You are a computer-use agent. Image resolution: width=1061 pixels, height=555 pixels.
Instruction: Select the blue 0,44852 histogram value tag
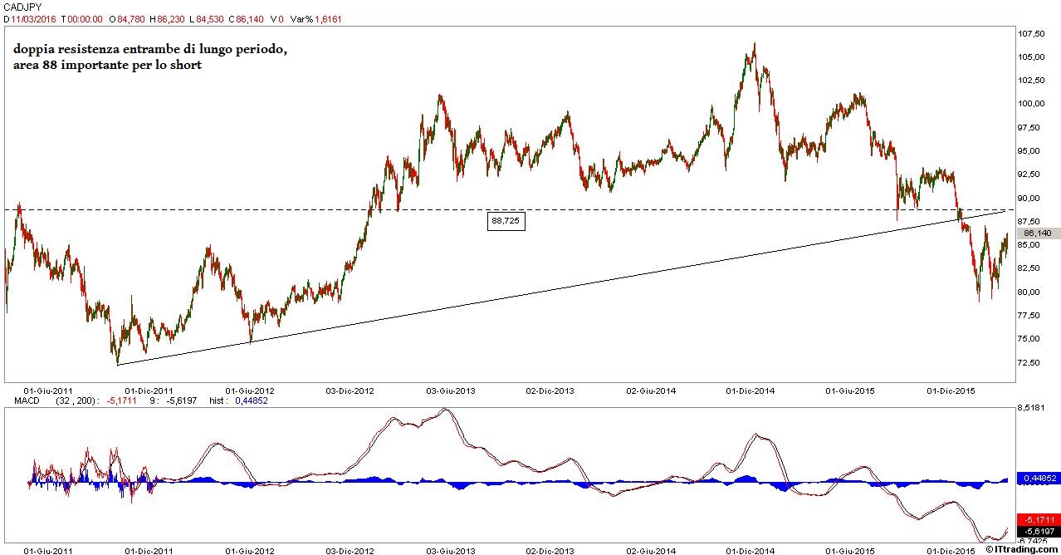(x=1038, y=479)
